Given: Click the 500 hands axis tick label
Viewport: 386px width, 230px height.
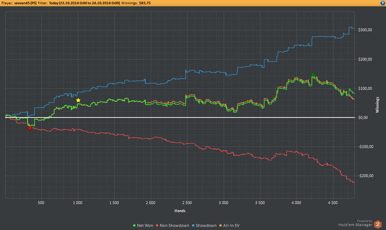Looking at the screenshot, I should tap(41, 202).
